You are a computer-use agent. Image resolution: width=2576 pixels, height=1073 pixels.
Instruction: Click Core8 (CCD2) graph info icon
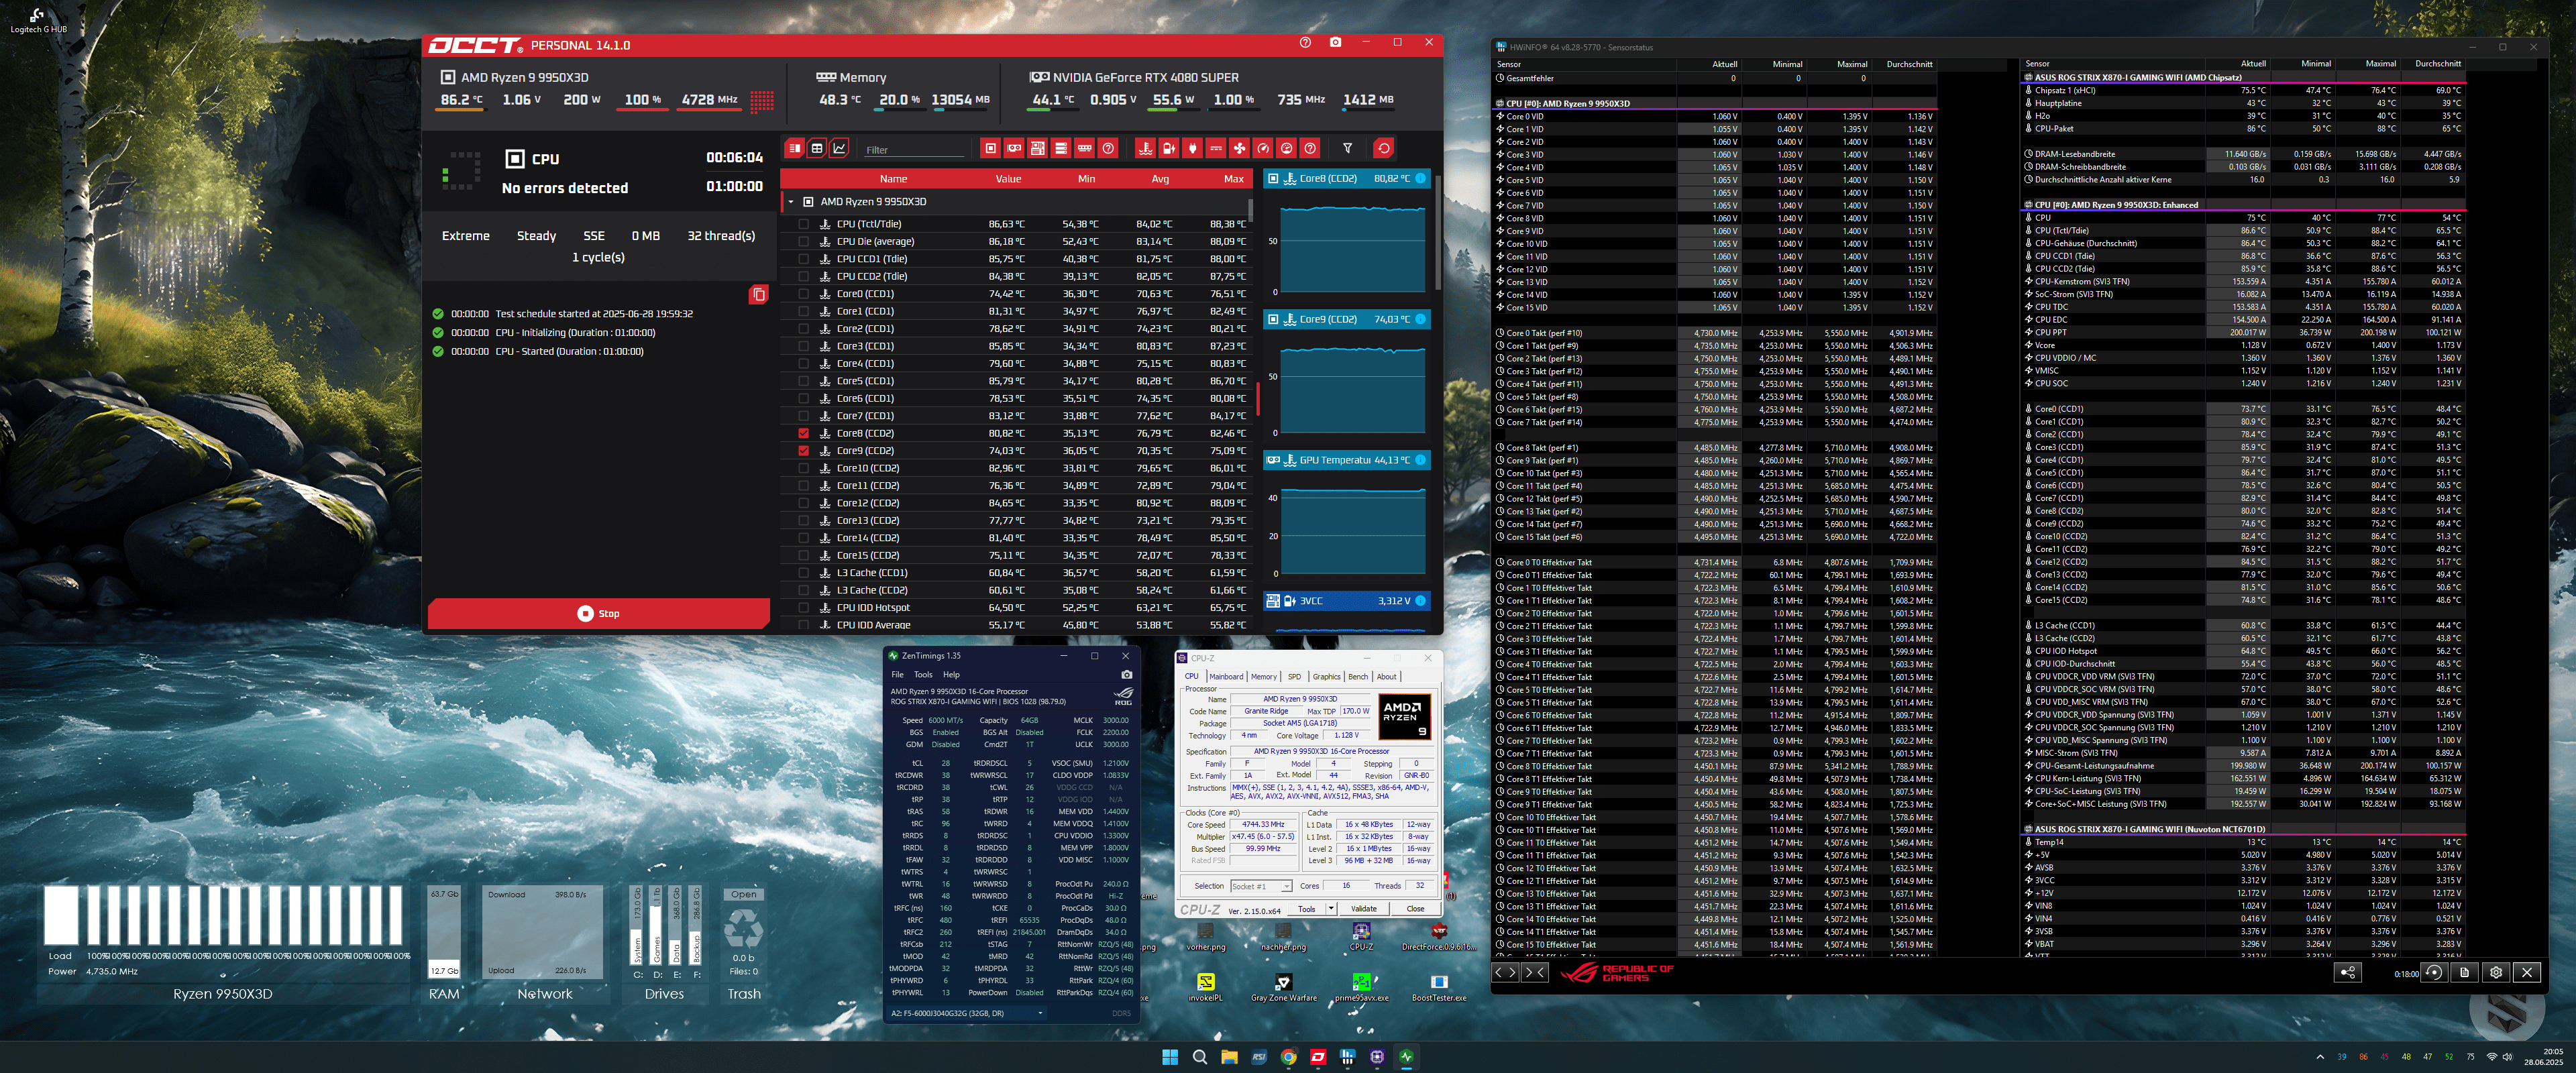pos(1420,178)
